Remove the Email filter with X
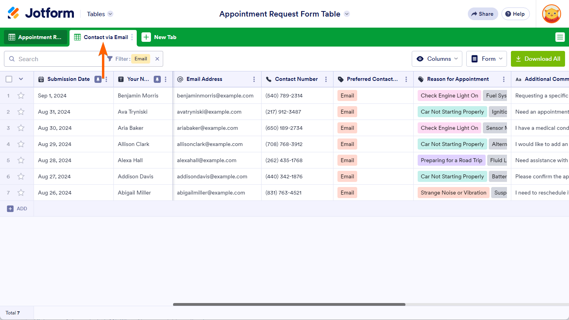 (x=157, y=59)
